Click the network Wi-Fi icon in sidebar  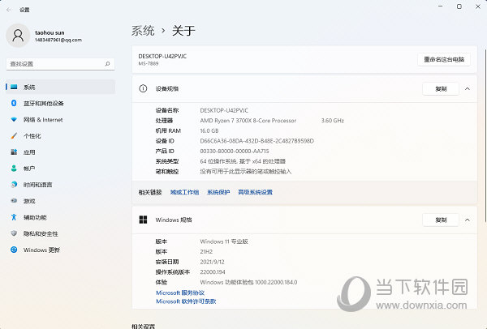pyautogui.click(x=14, y=119)
